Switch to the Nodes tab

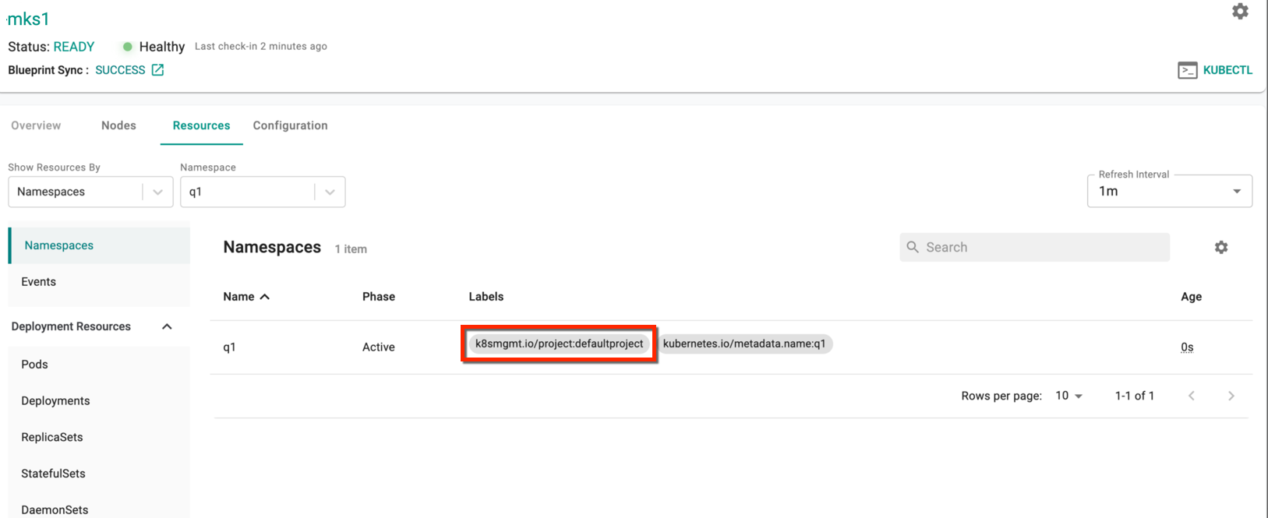pyautogui.click(x=118, y=125)
